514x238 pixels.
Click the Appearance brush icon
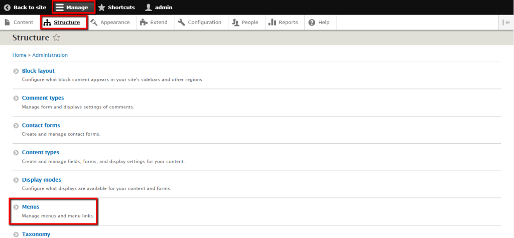tap(94, 22)
